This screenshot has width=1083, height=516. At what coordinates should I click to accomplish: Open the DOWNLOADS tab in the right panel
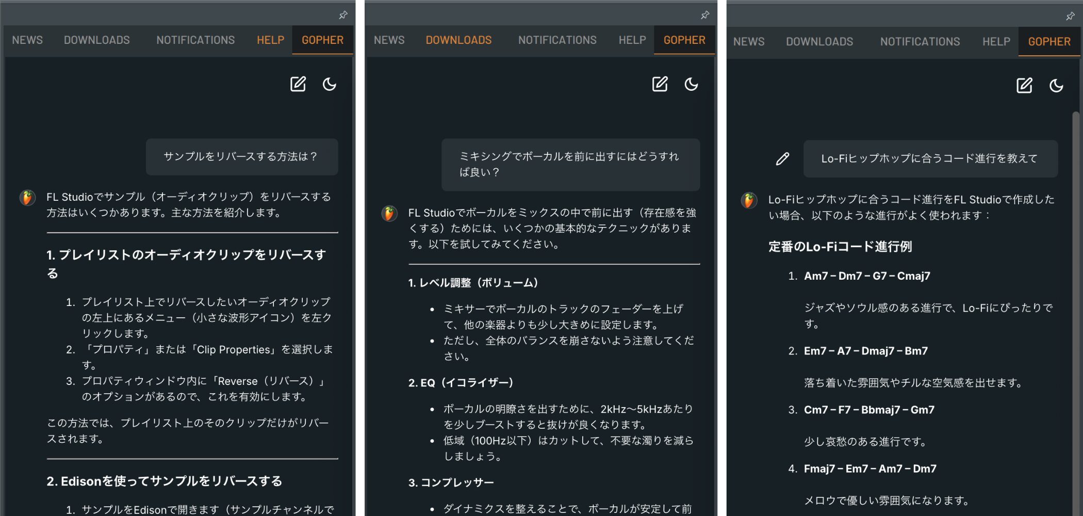tap(819, 41)
